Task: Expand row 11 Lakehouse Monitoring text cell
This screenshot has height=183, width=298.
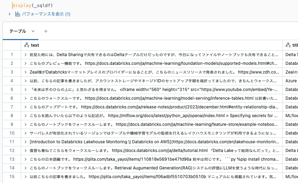Action: (x=25, y=142)
